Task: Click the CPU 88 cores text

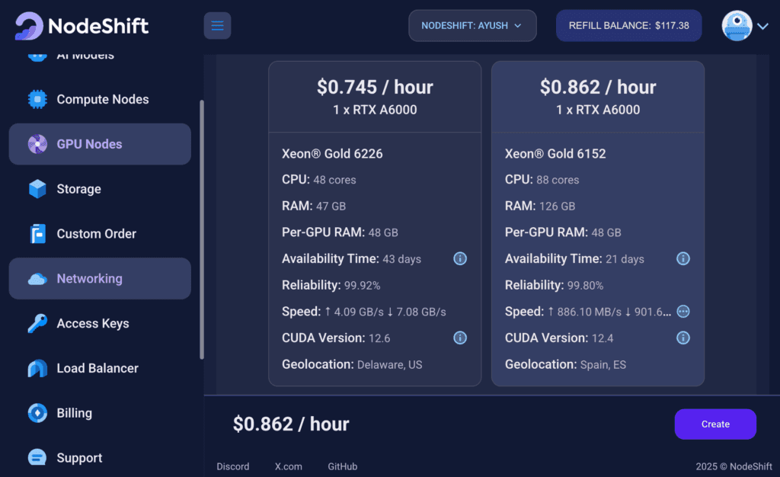Action: [542, 180]
